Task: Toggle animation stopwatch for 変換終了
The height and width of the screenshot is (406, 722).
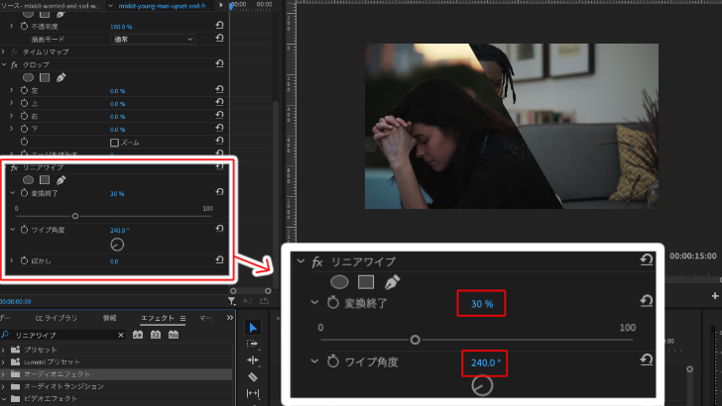Action: [x=25, y=193]
